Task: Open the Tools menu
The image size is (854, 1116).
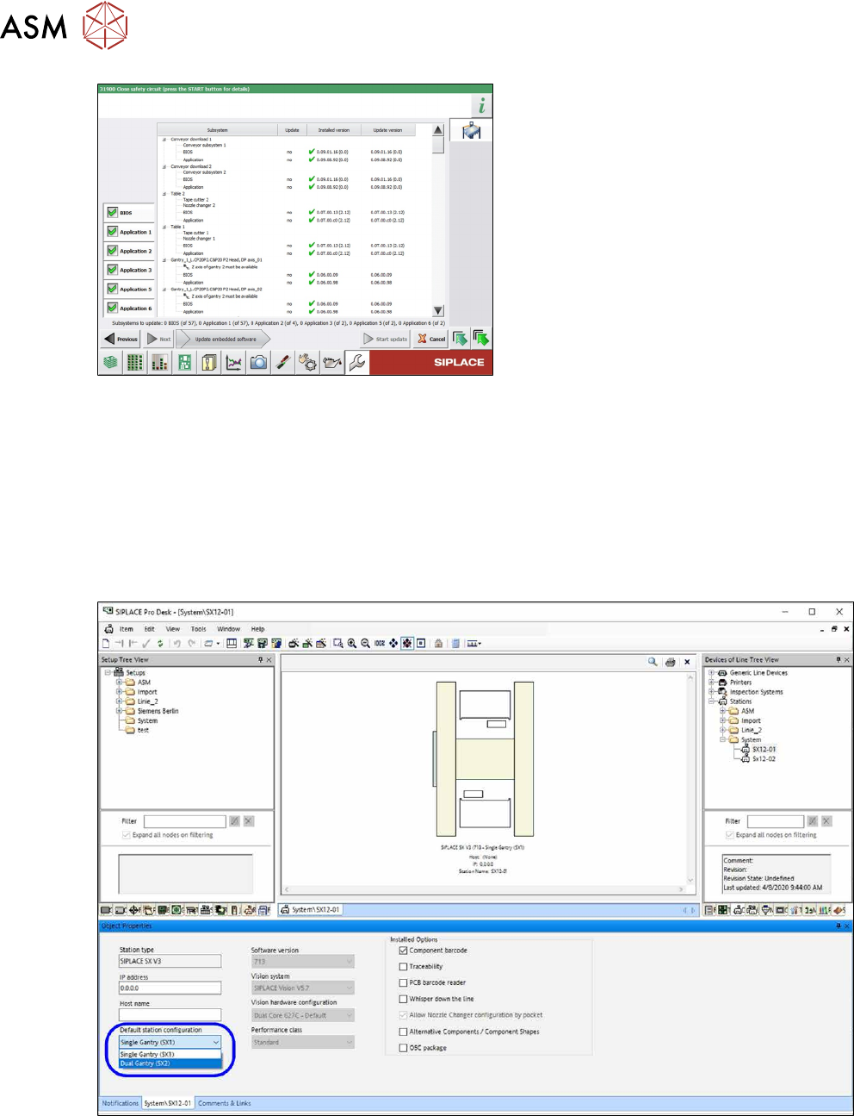Action: (198, 629)
